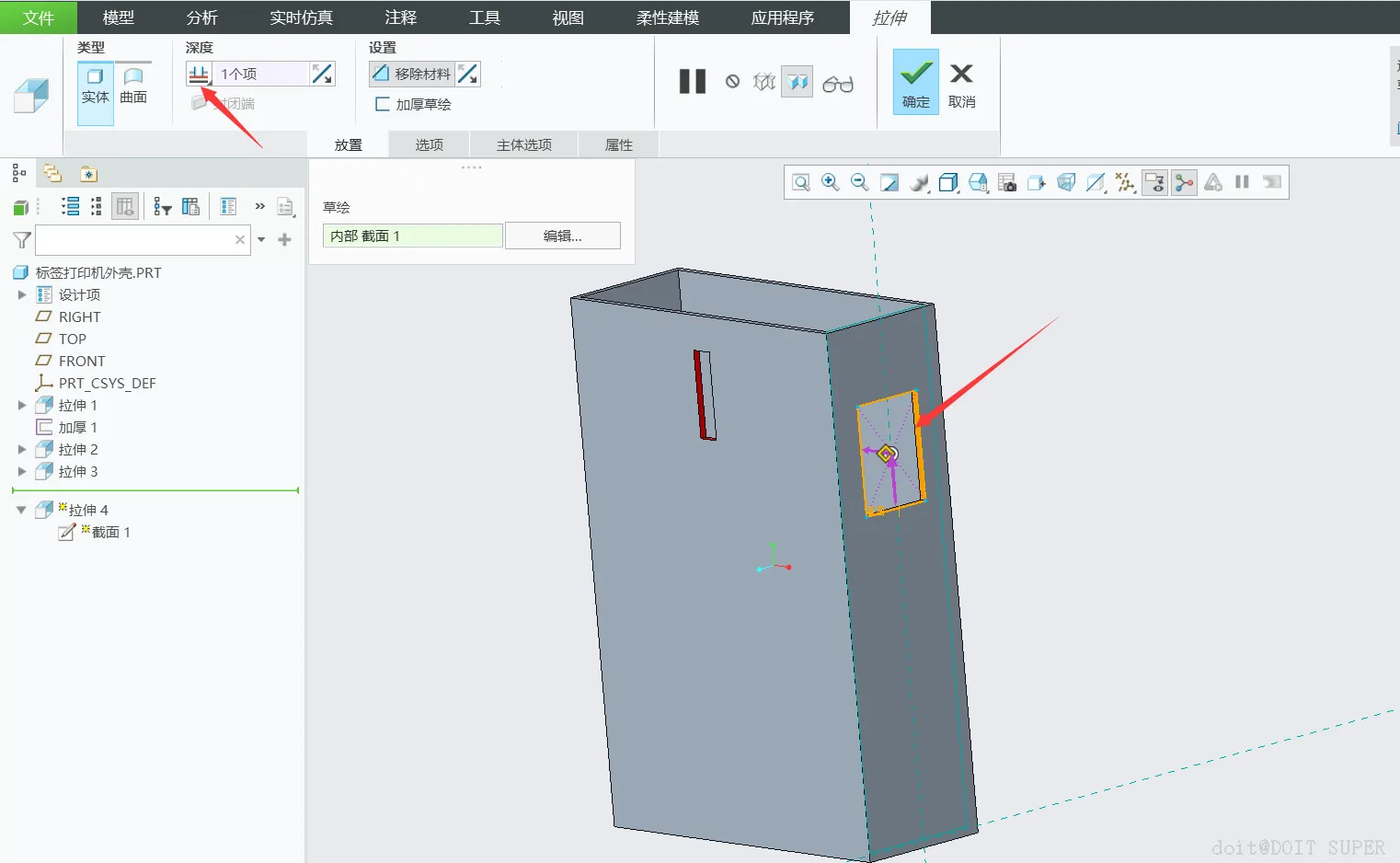Viewport: 1400px width, 863px height.
Task: Confirm the extrude with 确定
Action: pyautogui.click(x=915, y=82)
